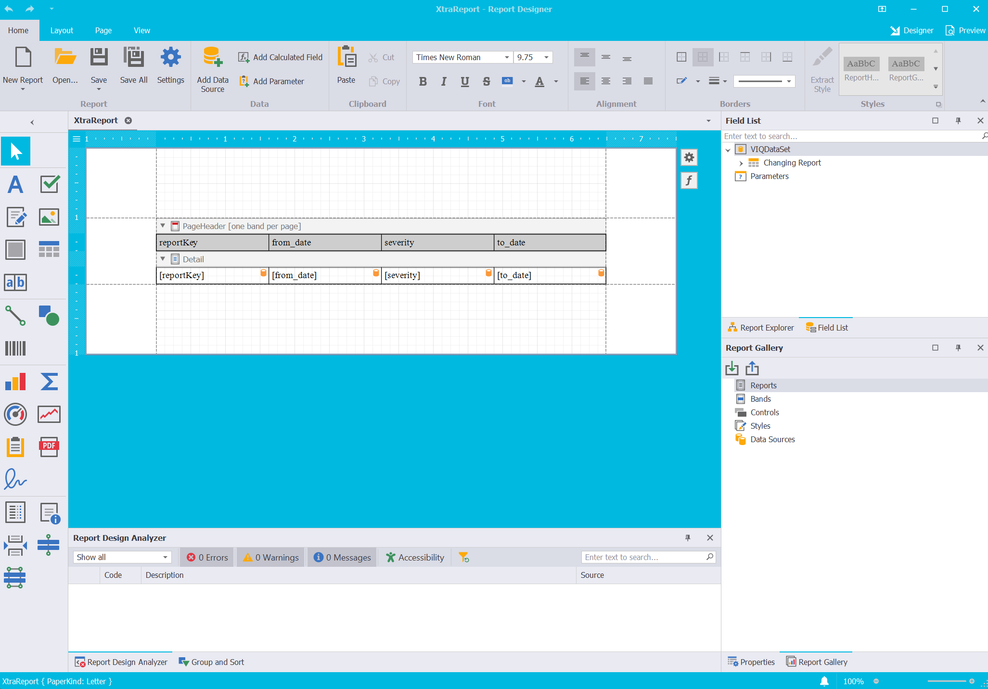Pick the Gauge control from toolbox

(15, 414)
